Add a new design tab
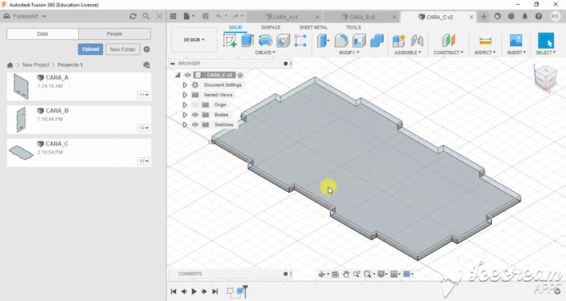566x301 pixels. coord(483,17)
